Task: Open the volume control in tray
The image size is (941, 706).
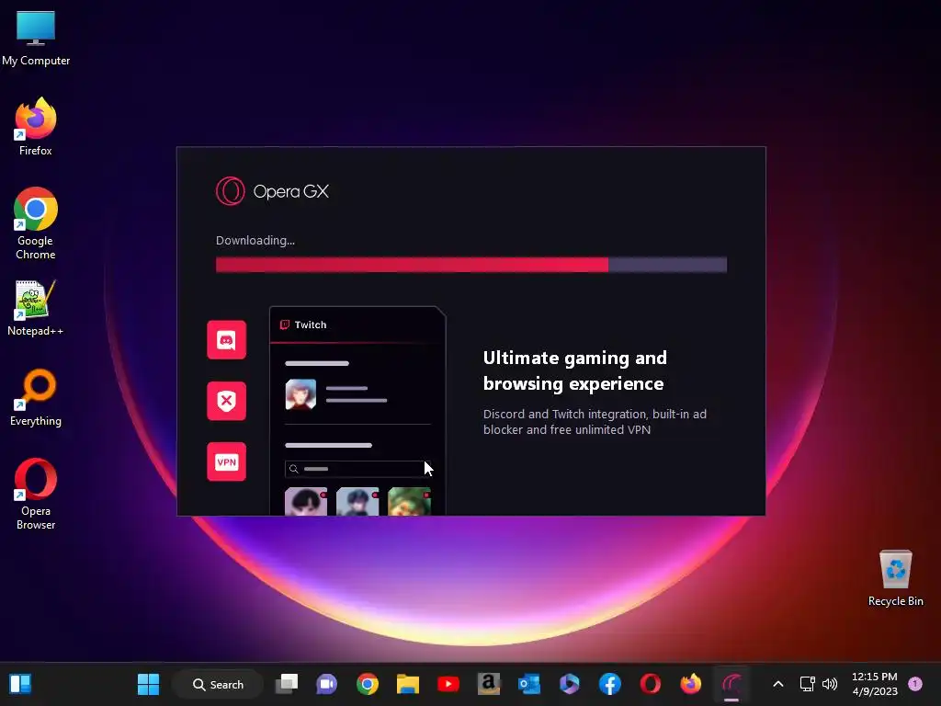Action: tap(830, 684)
